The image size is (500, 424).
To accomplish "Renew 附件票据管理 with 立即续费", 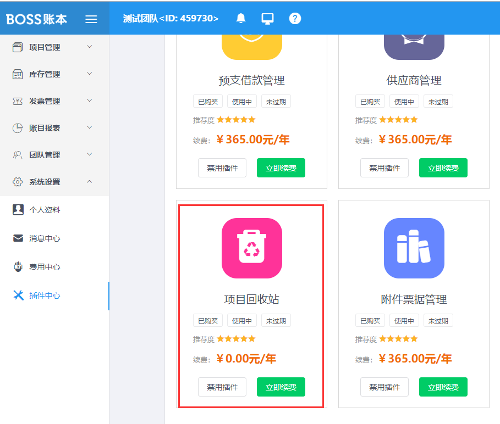I will 443,387.
